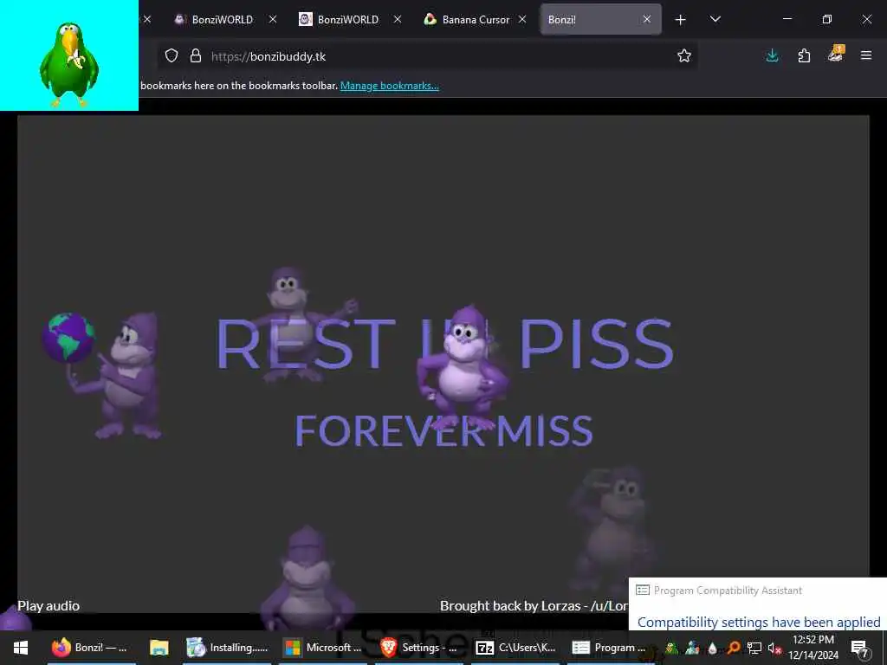Close the first BonziWORLD tab
Image resolution: width=887 pixels, height=665 pixels.
[273, 19]
